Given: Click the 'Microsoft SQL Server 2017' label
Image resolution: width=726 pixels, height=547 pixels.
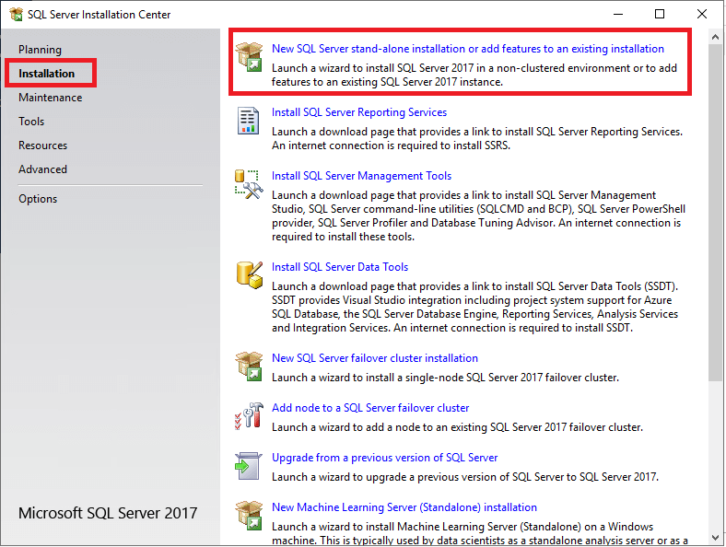Looking at the screenshot, I should point(108,513).
